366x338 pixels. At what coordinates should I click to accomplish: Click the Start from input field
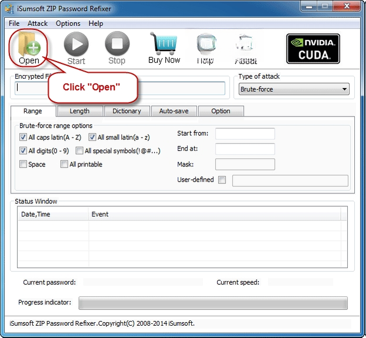coord(245,133)
